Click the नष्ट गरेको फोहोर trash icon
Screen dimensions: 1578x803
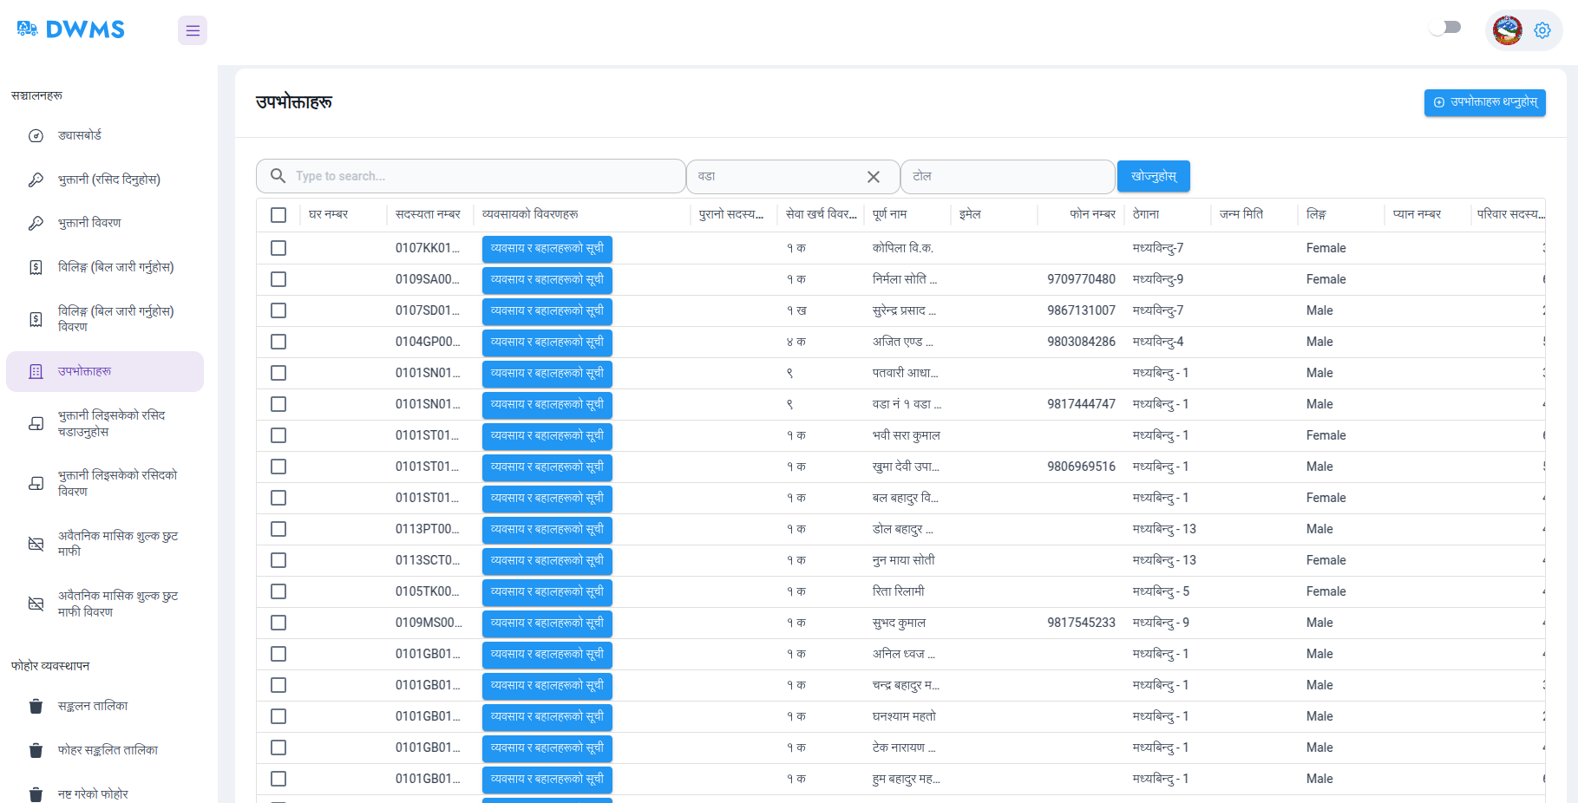[x=35, y=793]
